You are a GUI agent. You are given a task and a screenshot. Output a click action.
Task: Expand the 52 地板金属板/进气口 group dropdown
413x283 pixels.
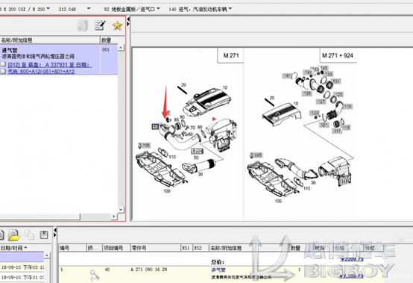pyautogui.click(x=158, y=9)
